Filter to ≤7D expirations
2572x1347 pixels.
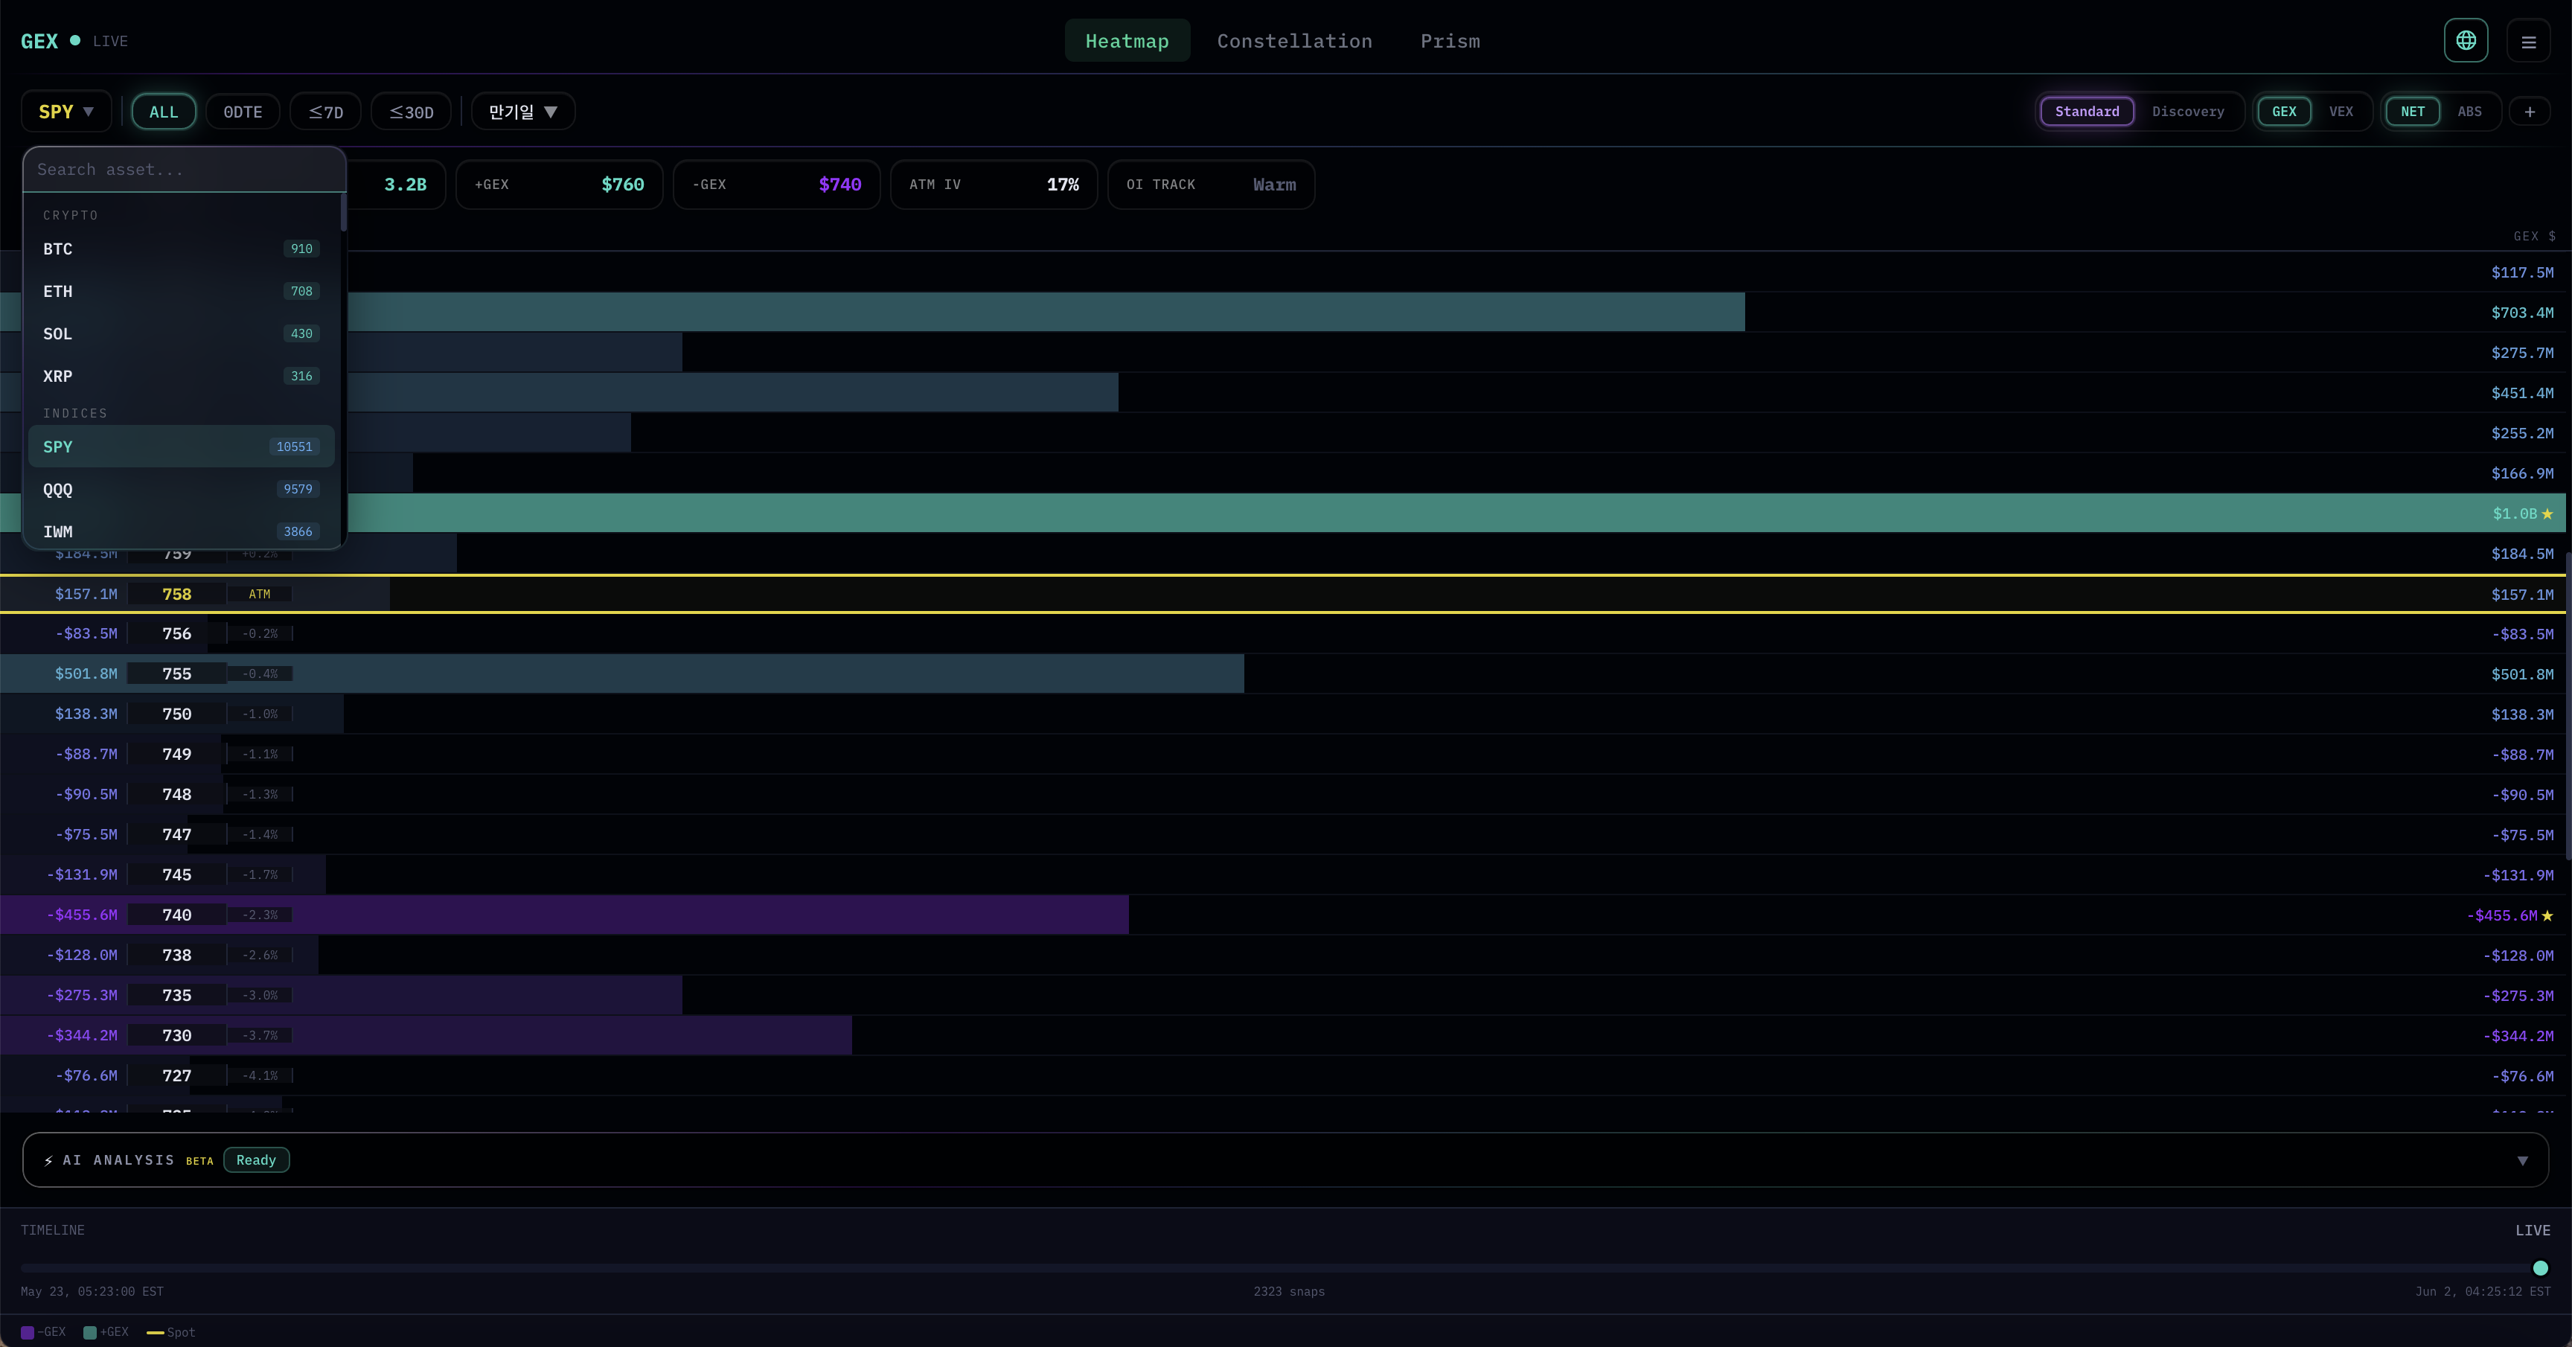pos(325,112)
